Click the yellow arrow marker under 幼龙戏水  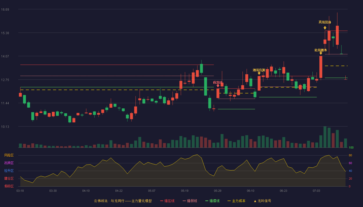click(321, 53)
